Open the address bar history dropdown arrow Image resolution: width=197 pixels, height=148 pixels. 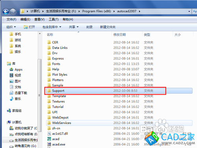(189, 11)
